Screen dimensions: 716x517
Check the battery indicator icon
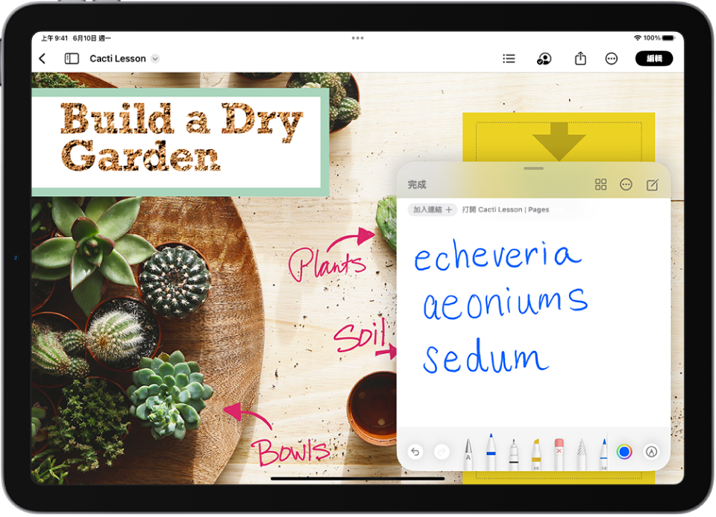(668, 38)
